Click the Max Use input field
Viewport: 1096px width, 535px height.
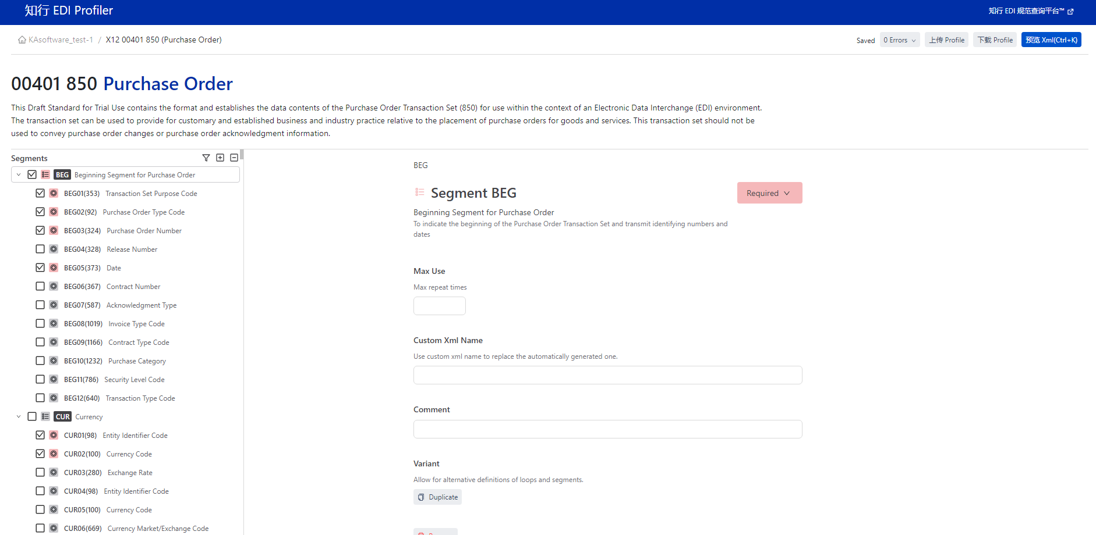point(440,306)
